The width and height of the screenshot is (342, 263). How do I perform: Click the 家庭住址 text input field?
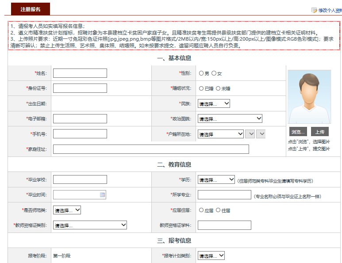click(151, 149)
